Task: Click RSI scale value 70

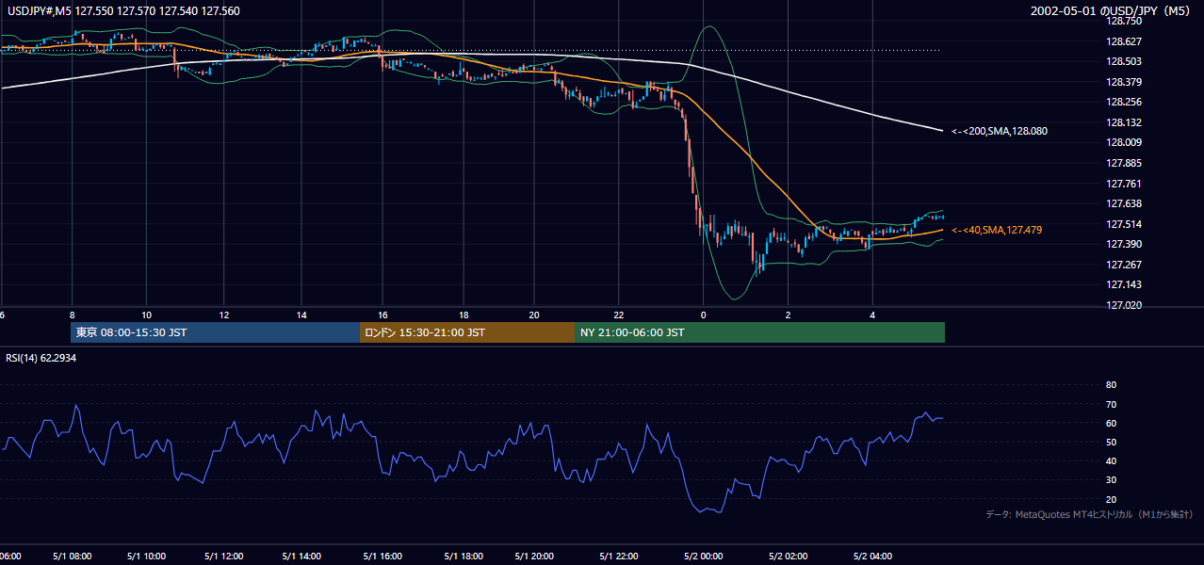Action: (1112, 404)
